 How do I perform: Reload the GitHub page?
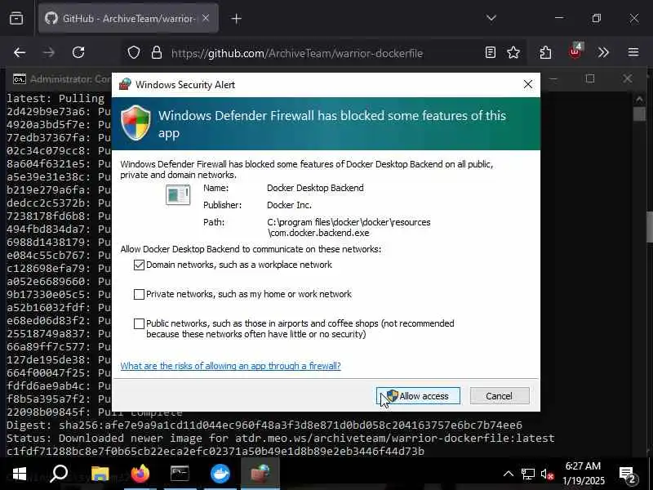78,52
